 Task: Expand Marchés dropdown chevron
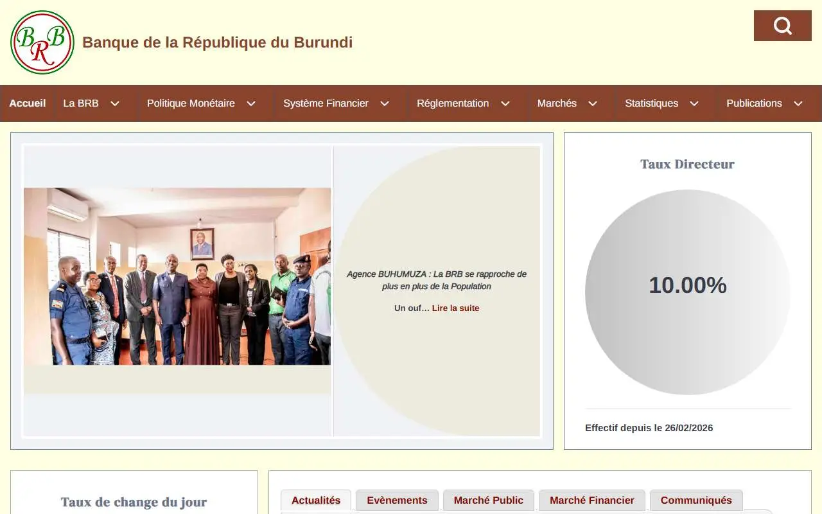[593, 103]
